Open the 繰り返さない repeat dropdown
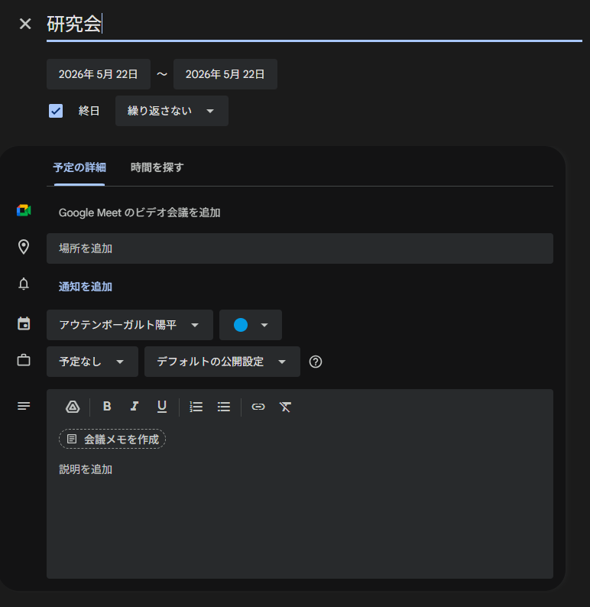This screenshot has height=607, width=590. (171, 111)
